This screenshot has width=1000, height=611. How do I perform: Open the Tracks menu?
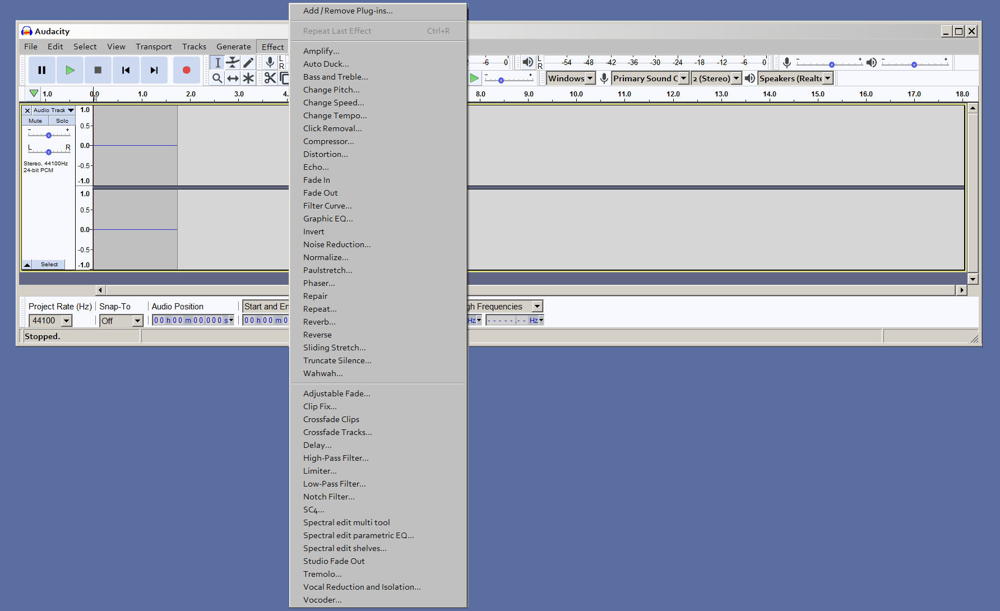pos(194,47)
